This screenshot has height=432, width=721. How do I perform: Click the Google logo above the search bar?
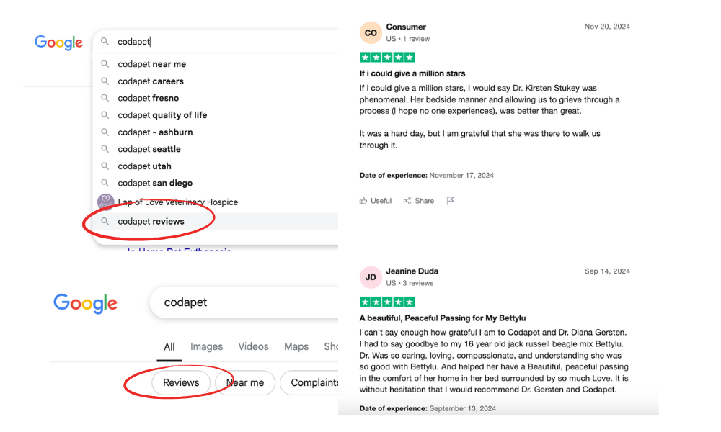click(x=58, y=43)
